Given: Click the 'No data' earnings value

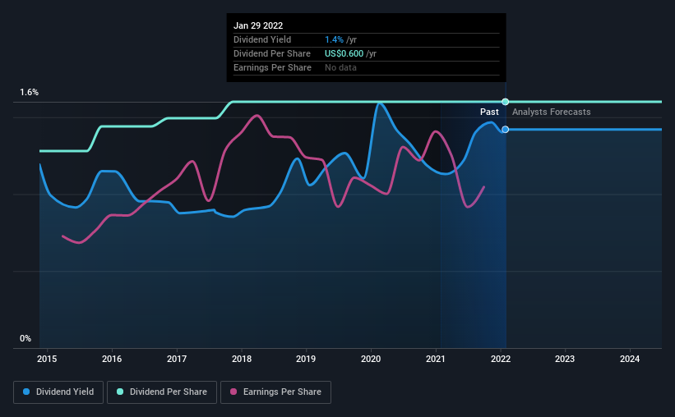Looking at the screenshot, I should pyautogui.click(x=340, y=67).
